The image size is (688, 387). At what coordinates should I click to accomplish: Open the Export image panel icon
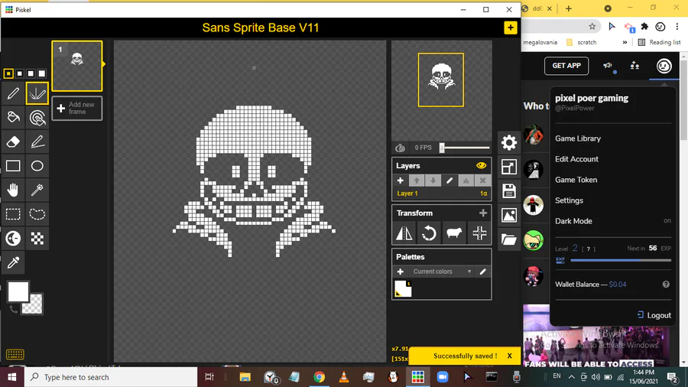(509, 215)
